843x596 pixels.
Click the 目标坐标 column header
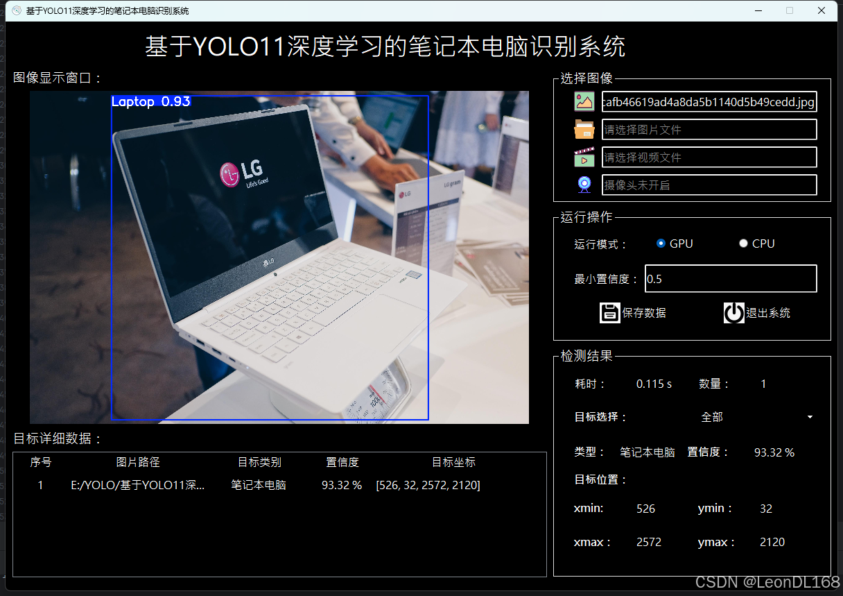click(x=453, y=462)
